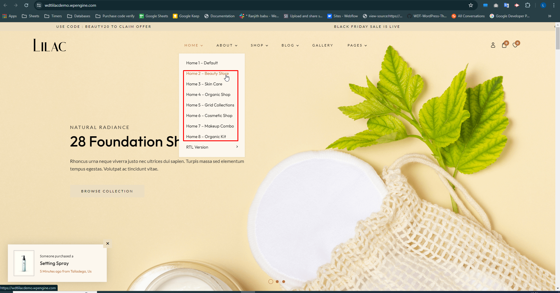Select Home 1 – Default menu item

202,63
